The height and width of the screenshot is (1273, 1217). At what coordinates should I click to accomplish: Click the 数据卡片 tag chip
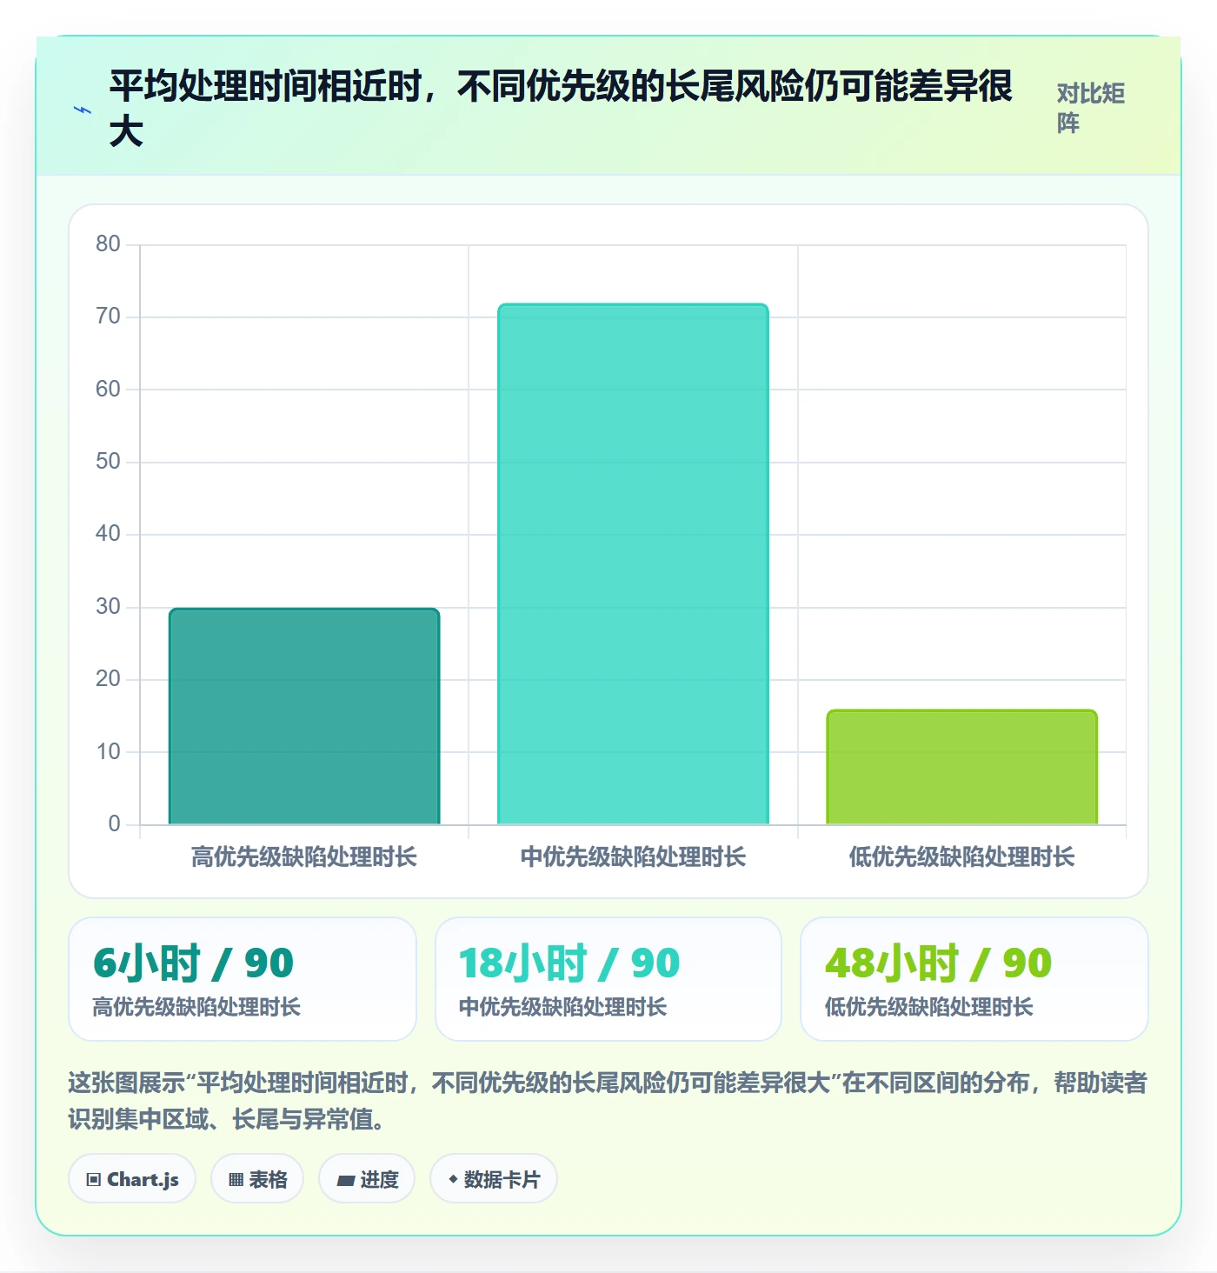pyautogui.click(x=494, y=1179)
